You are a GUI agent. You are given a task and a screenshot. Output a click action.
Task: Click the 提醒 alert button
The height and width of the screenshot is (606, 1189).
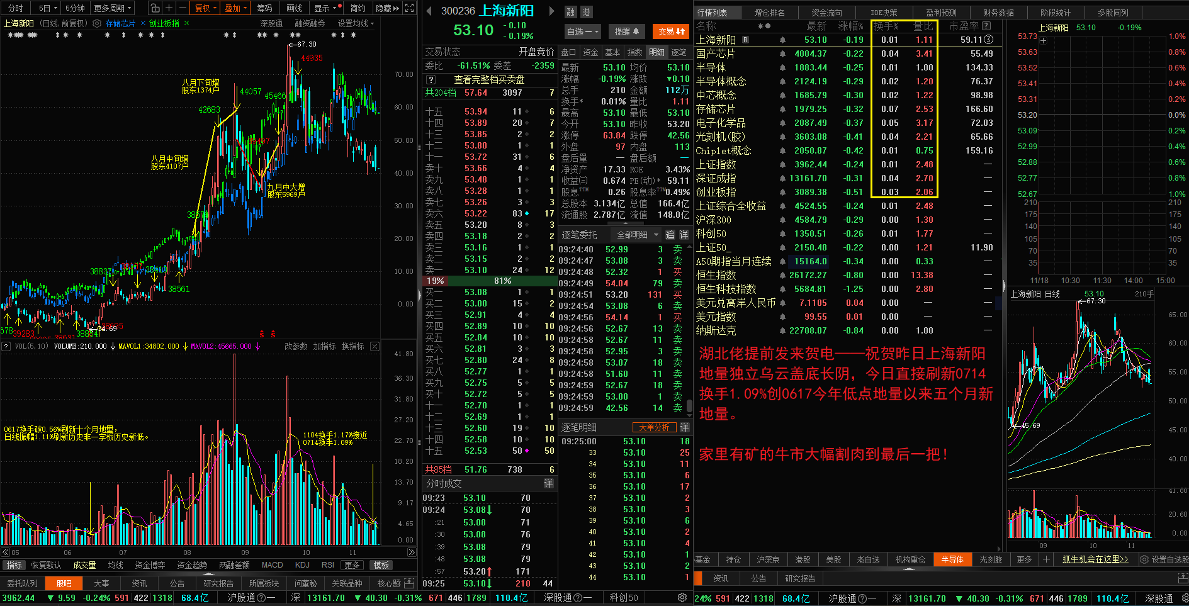click(x=626, y=31)
